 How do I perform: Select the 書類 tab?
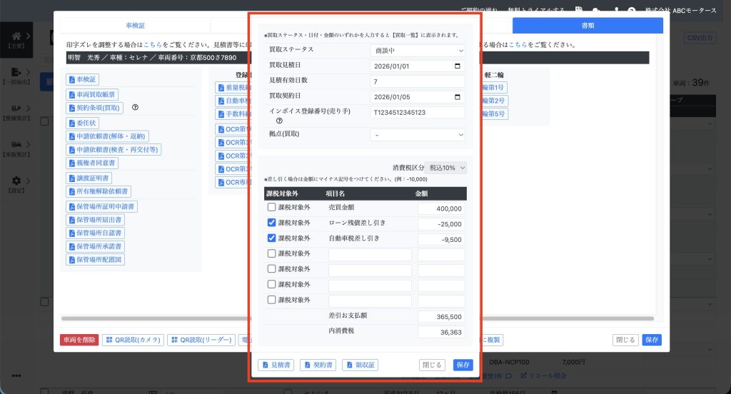[588, 25]
